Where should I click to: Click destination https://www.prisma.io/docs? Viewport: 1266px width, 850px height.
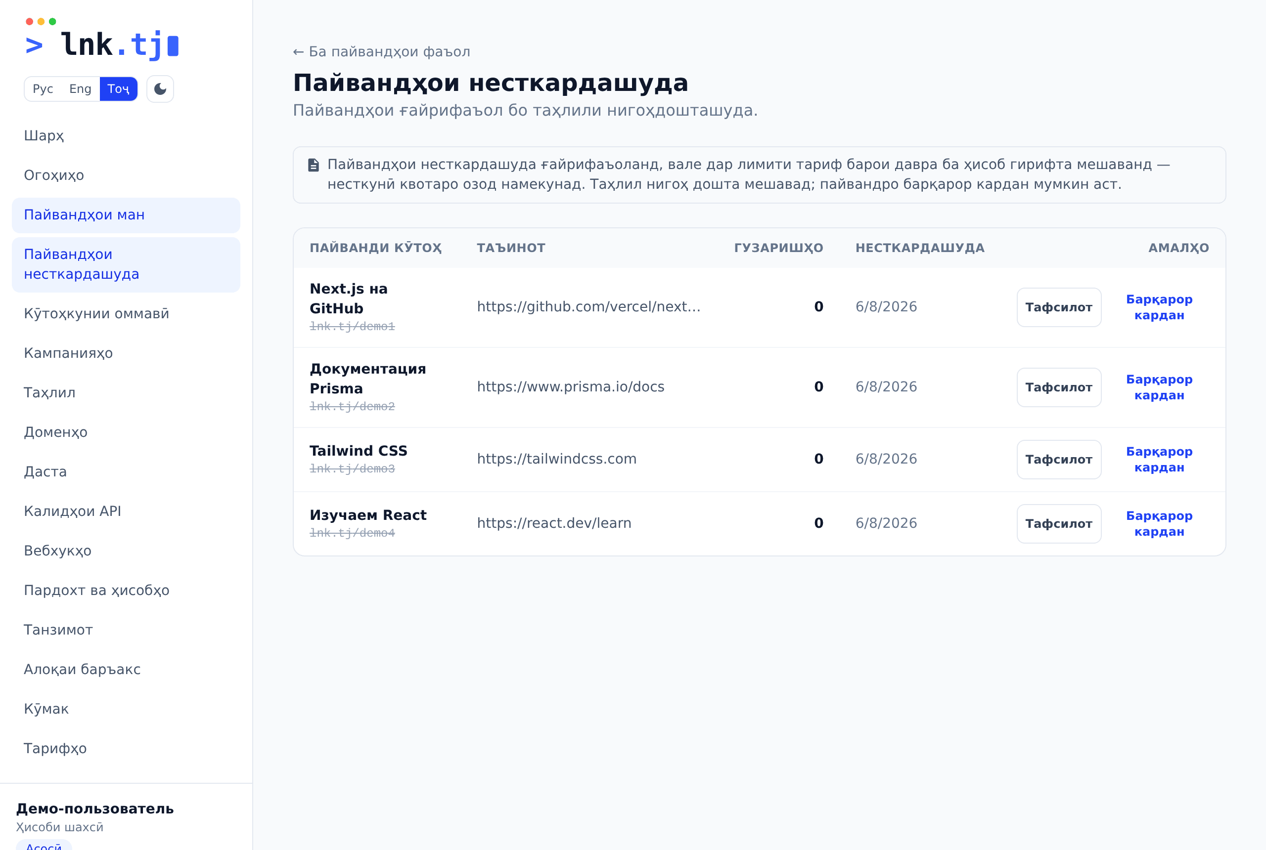(571, 387)
